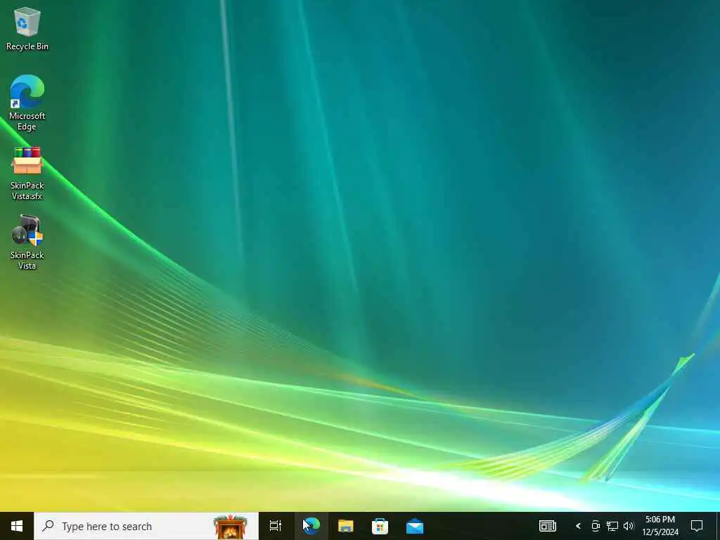720x540 pixels.
Task: Click the Meet Now tray icon
Action: pyautogui.click(x=596, y=526)
